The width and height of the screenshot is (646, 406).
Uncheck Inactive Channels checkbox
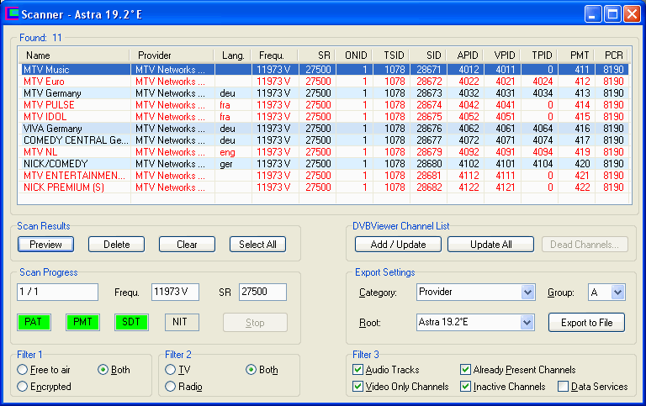point(466,387)
